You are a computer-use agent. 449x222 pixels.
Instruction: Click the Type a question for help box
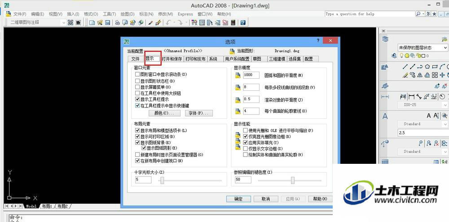click(370, 14)
